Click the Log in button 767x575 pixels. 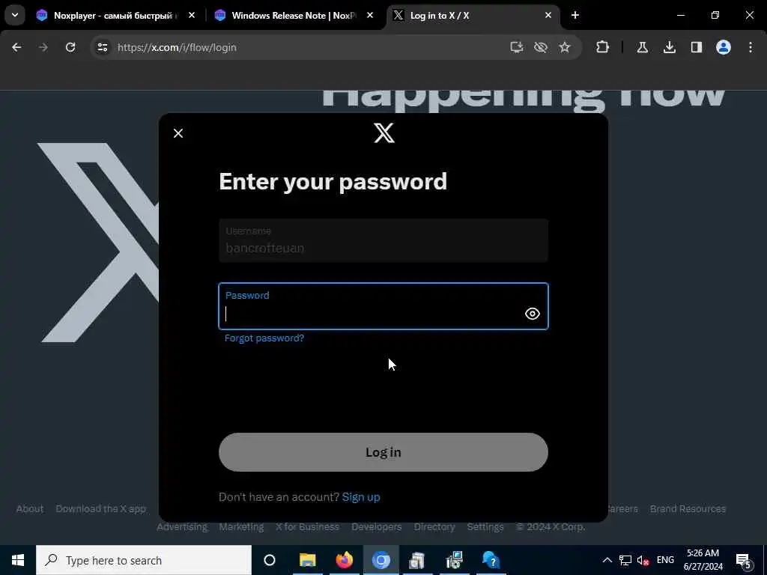[383, 452]
